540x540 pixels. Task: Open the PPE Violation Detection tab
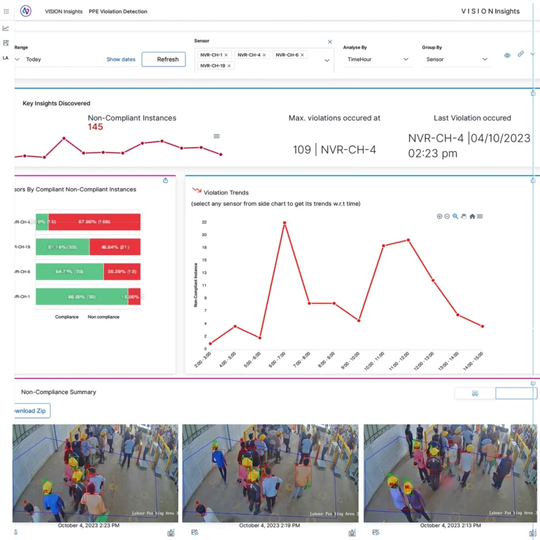click(x=117, y=11)
